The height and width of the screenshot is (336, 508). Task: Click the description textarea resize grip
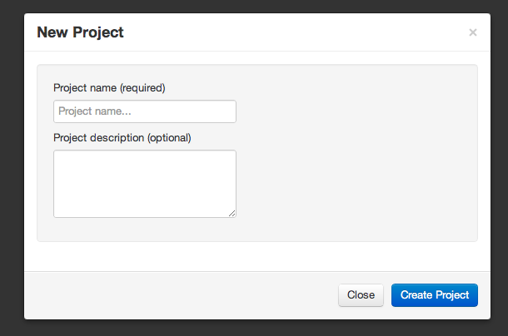(232, 213)
